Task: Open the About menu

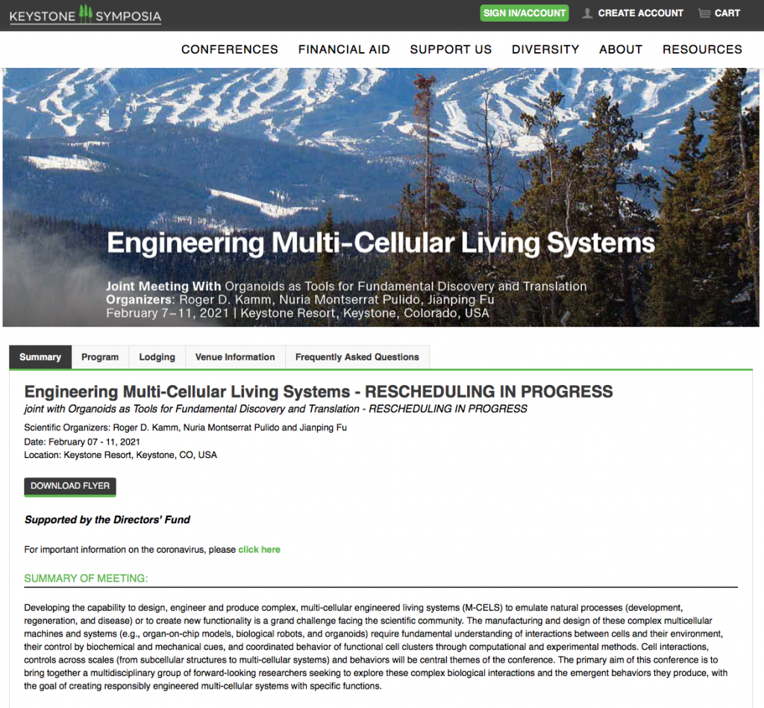Action: (x=621, y=49)
